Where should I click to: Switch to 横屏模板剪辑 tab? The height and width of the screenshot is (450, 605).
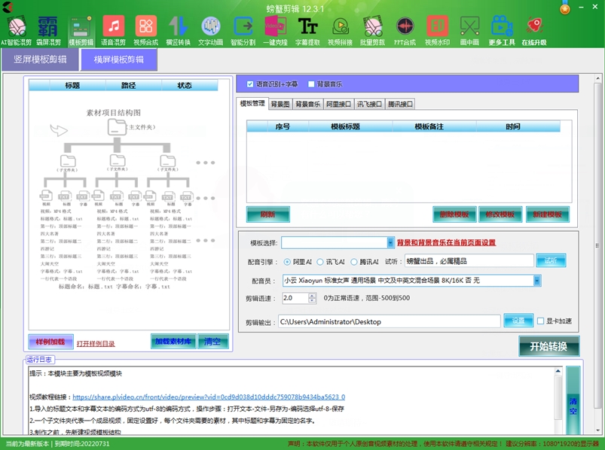tap(119, 59)
